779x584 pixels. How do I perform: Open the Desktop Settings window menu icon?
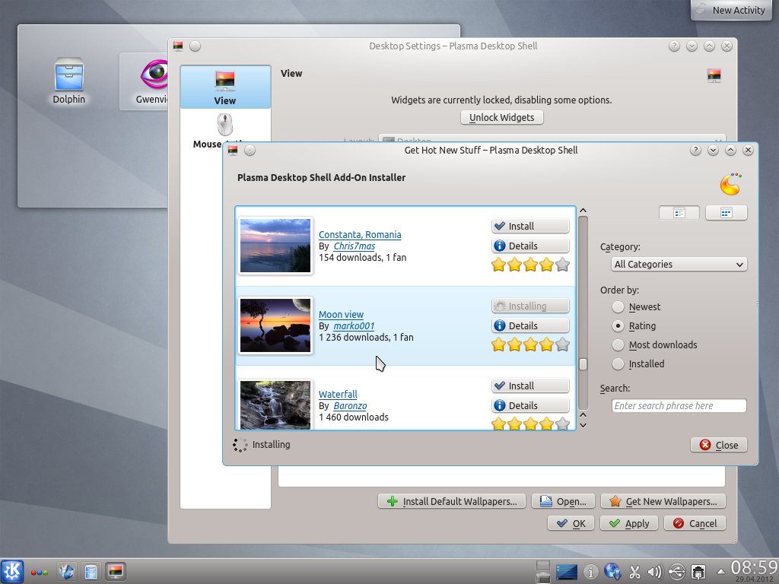[178, 46]
